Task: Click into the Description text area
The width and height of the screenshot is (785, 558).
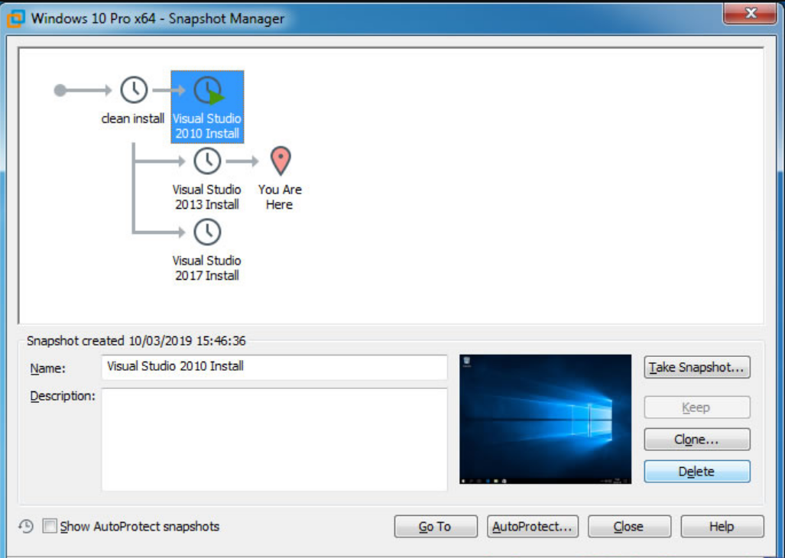Action: click(x=274, y=440)
